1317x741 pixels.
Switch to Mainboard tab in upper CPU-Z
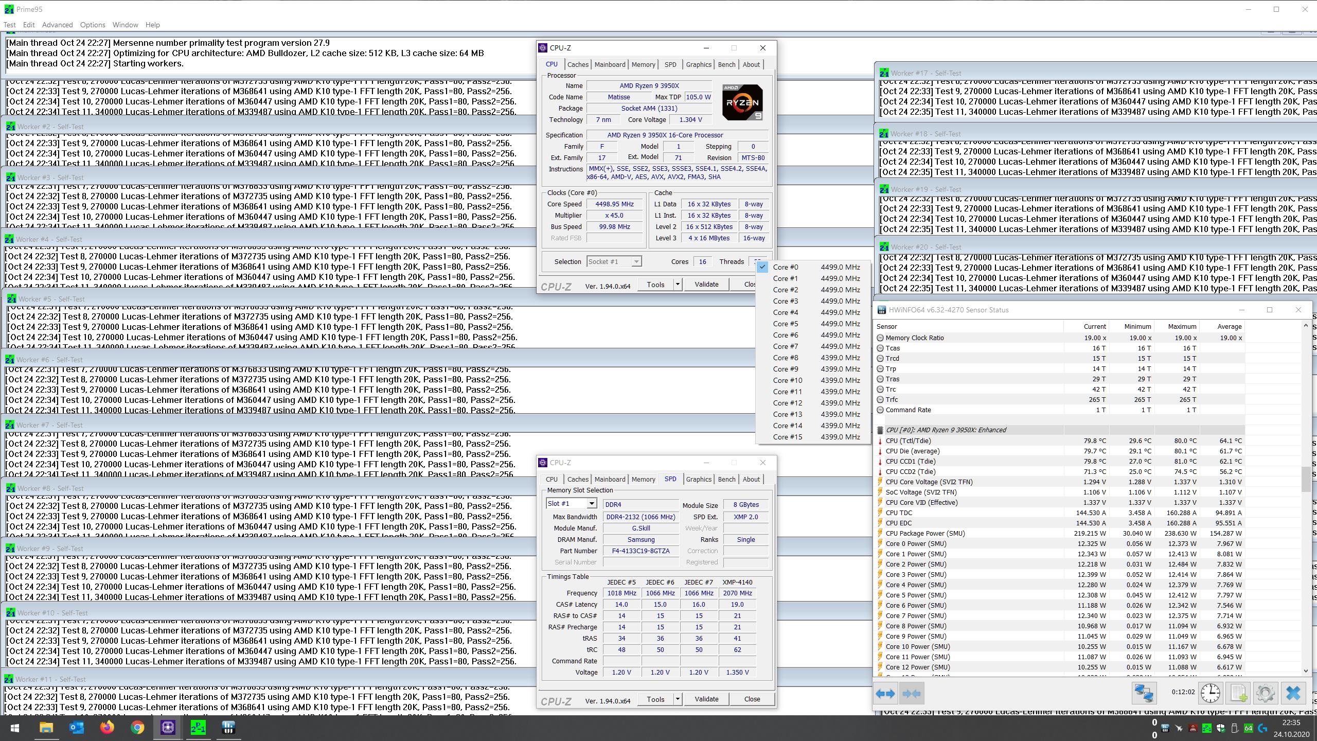click(x=610, y=64)
